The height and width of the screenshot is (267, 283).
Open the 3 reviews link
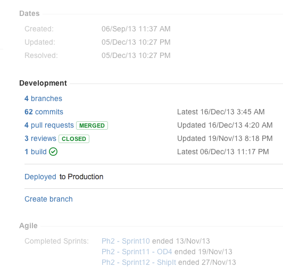(40, 138)
